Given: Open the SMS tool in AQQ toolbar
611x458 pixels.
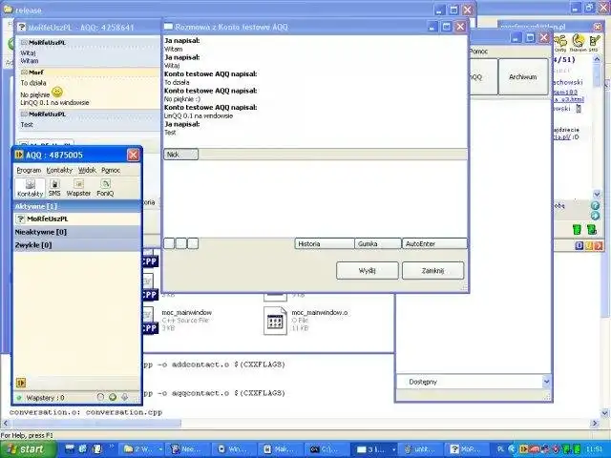Looking at the screenshot, I should pos(54,188).
